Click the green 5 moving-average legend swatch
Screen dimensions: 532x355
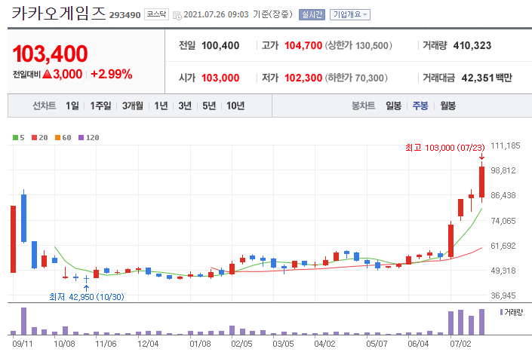(15, 137)
